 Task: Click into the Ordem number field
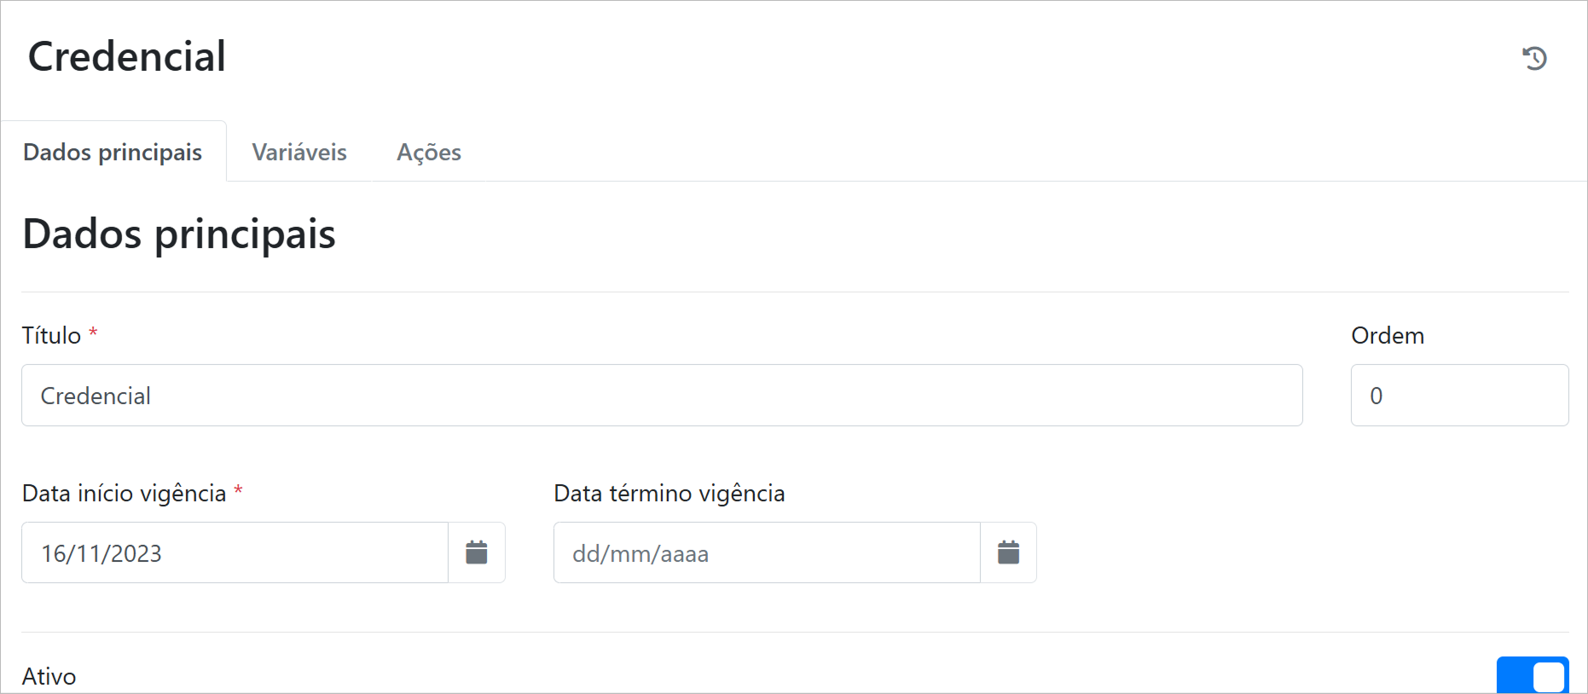(x=1459, y=396)
